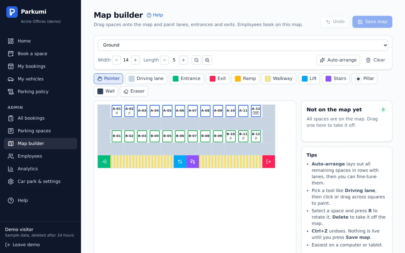Pick the Walkway paint tool
Viewport: 405px width, 253px height.
pos(279,79)
